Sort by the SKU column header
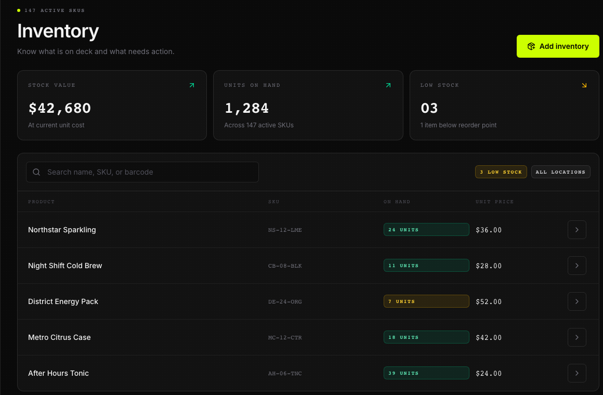 273,202
